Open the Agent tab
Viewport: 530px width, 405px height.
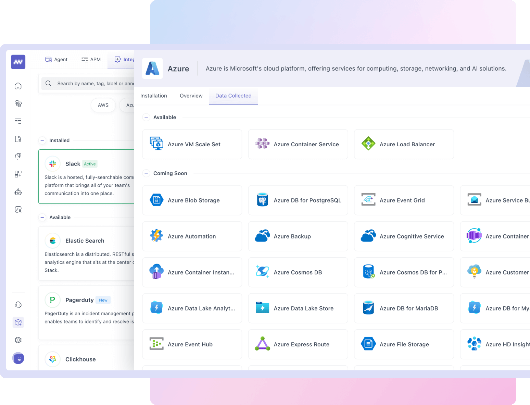pyautogui.click(x=56, y=60)
